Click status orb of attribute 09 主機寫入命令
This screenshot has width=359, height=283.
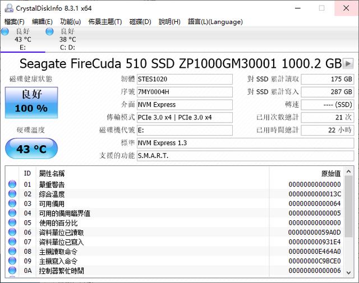pos(12,261)
